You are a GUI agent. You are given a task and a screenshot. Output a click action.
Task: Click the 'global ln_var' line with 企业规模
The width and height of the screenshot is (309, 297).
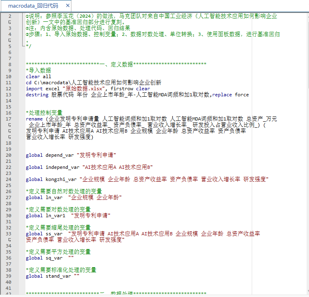74,197
